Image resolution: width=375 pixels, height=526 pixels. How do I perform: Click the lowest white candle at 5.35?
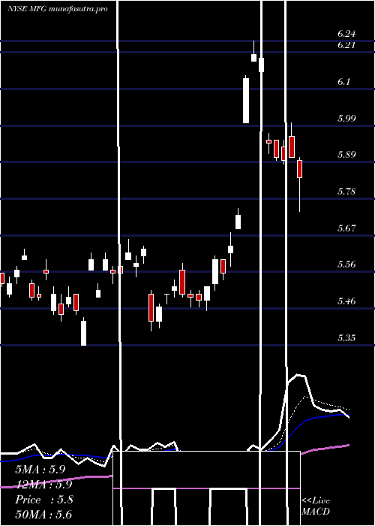(83, 333)
